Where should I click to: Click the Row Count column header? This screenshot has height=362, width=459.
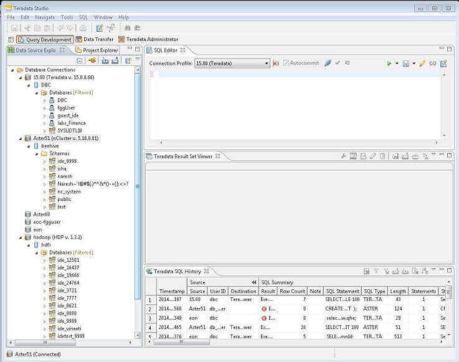pyautogui.click(x=293, y=291)
